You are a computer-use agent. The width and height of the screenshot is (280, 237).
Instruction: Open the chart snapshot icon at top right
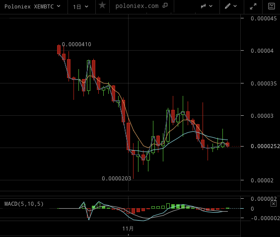click(272, 6)
